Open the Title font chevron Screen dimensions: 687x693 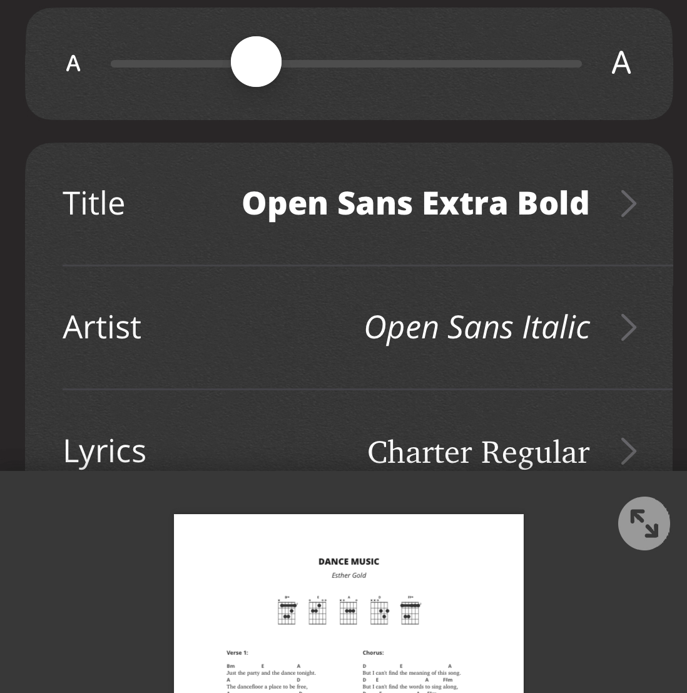pos(629,204)
